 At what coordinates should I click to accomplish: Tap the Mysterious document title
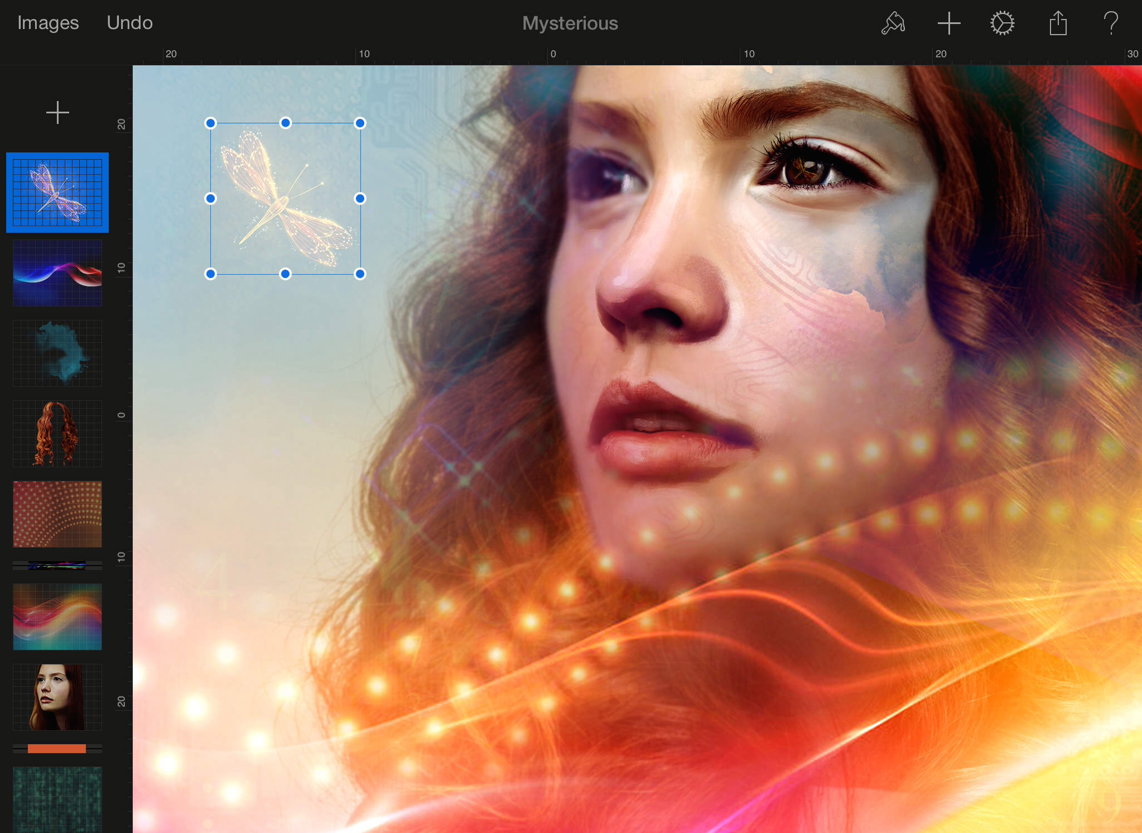pyautogui.click(x=570, y=23)
